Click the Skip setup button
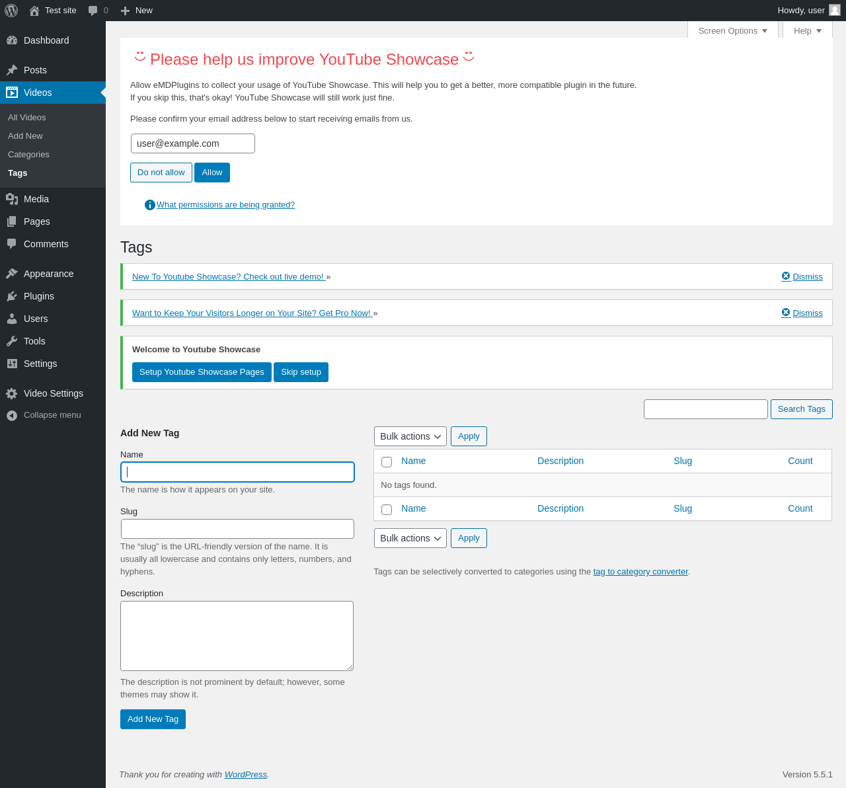 301,372
